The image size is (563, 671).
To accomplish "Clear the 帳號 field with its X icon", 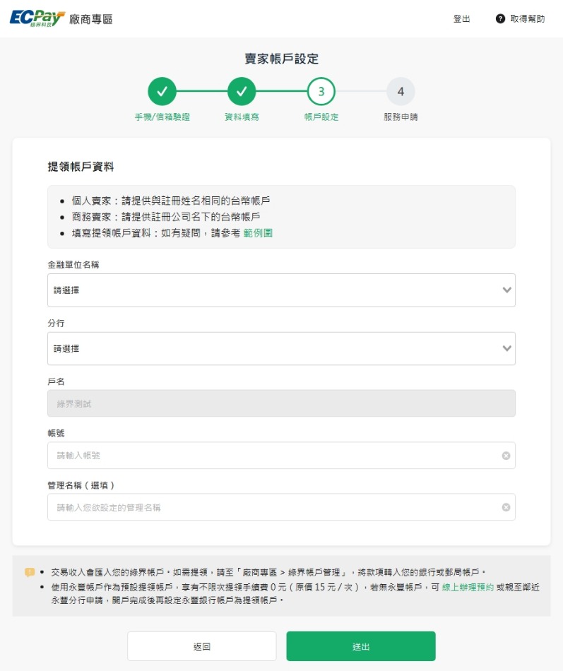I will click(x=506, y=456).
